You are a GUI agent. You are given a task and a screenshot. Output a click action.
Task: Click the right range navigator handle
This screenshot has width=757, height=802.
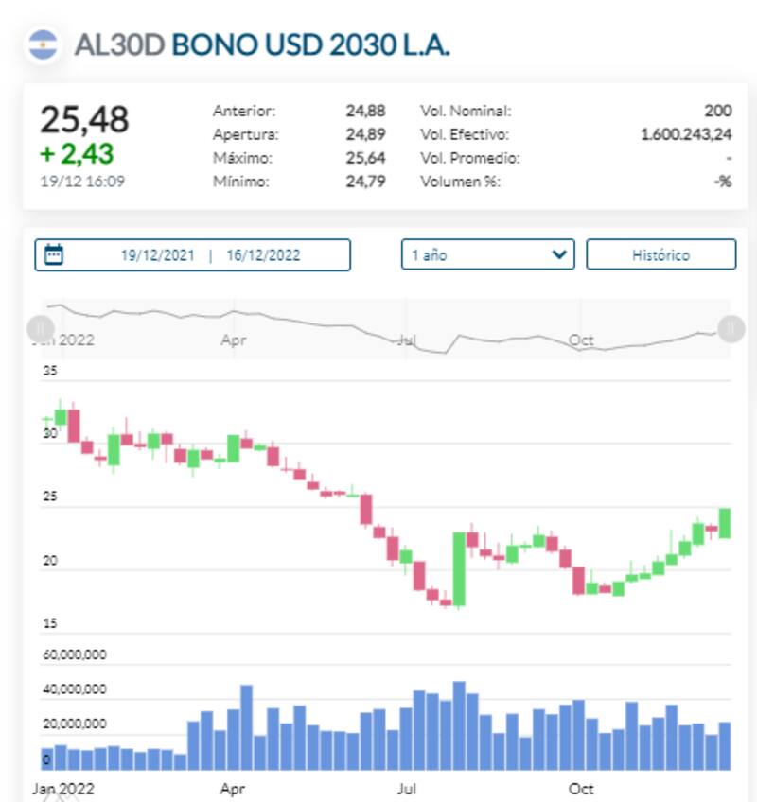click(x=731, y=329)
